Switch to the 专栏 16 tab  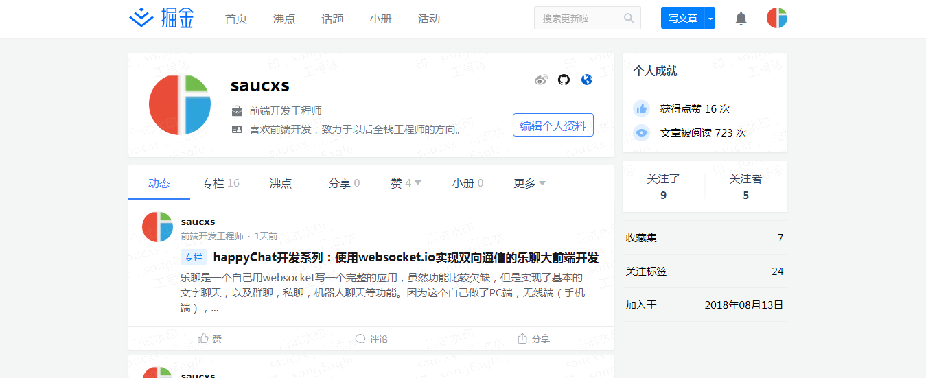221,183
